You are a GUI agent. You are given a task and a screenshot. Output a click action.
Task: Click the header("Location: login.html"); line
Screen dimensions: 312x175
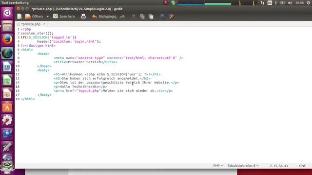(69, 41)
